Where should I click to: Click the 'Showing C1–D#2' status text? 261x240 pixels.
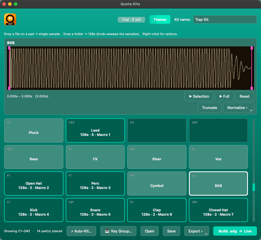[x=17, y=231]
